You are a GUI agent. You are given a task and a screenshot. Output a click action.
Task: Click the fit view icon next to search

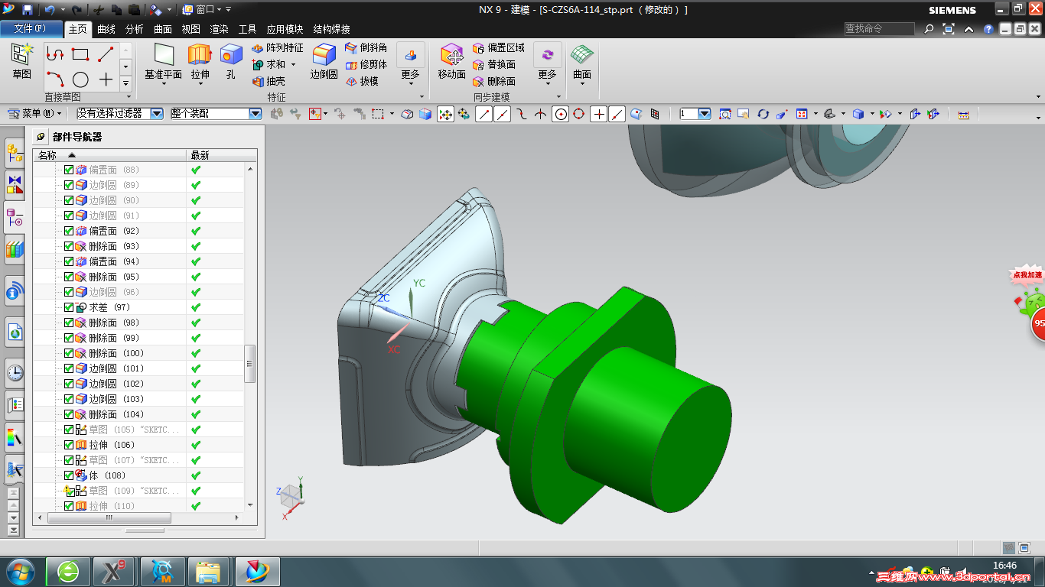click(x=949, y=29)
